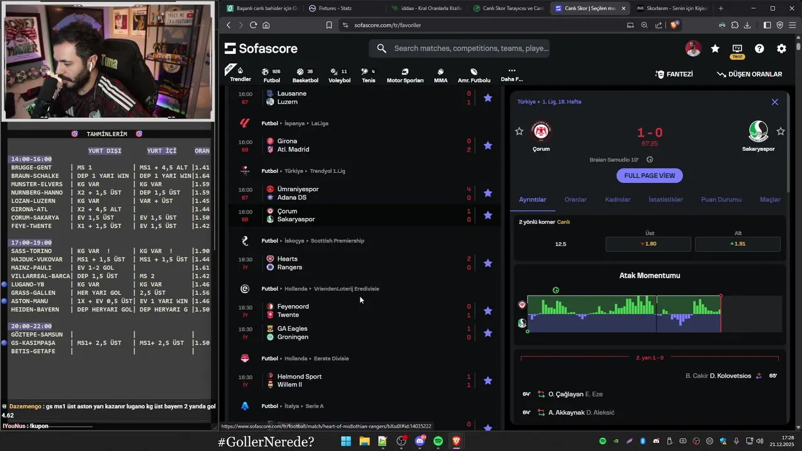Select the Basketbol sport icon
Screen dimensions: 802x451
(305, 75)
